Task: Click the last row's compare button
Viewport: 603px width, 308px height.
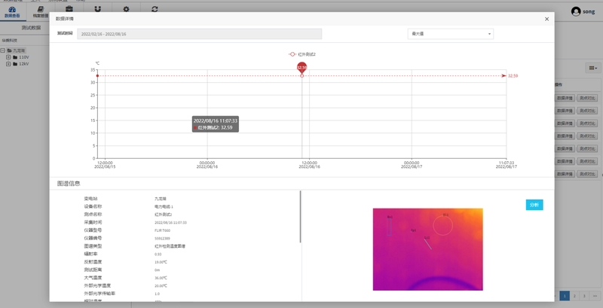Action: 587,174
